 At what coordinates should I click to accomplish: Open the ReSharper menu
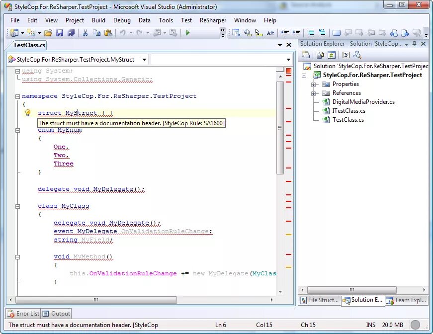coord(213,20)
